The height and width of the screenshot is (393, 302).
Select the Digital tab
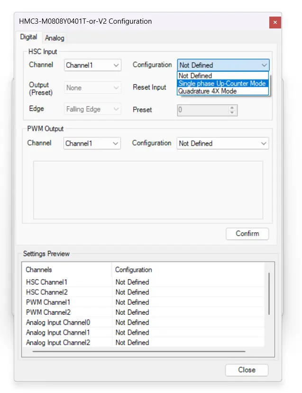point(28,37)
